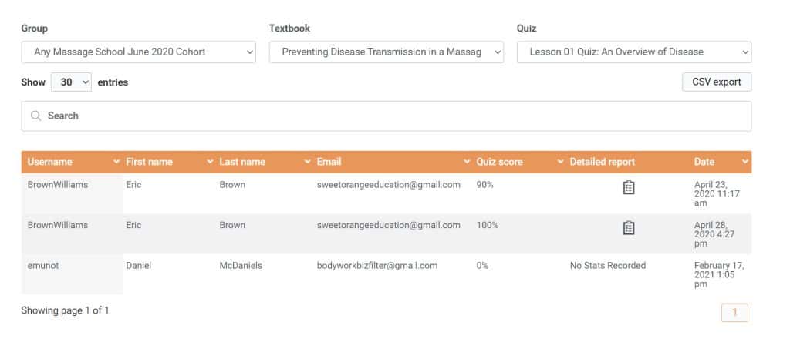Expand the Textbook dropdown
790x339 pixels.
pos(386,52)
